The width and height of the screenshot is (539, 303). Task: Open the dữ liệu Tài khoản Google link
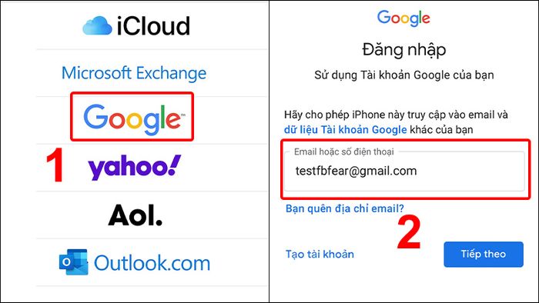point(346,130)
